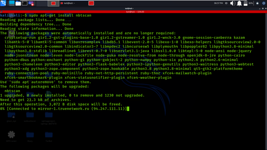Click the 'After this operation, 3,072 B' line
This screenshot has height=150, width=267.
pos(61,104)
